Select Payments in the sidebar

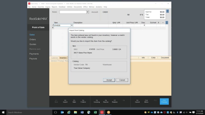[x=34, y=54]
